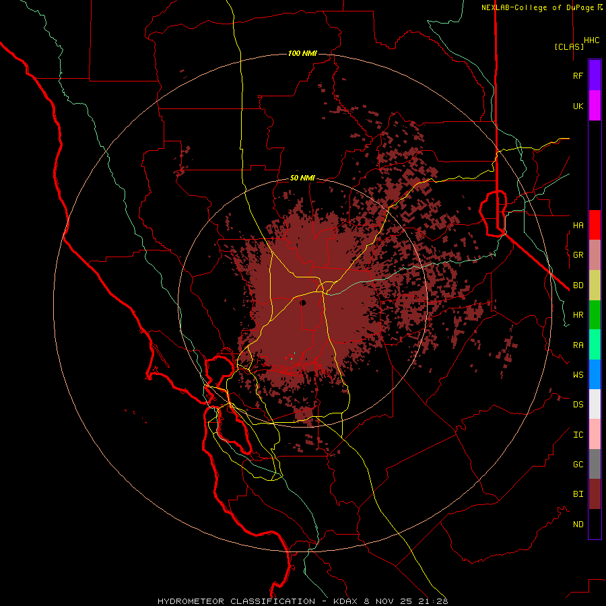
Task: Click the HR legend label
Action: [578, 314]
